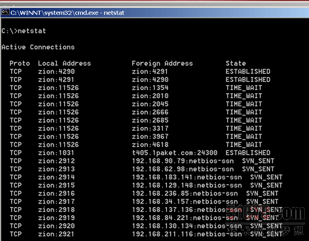309x241 pixels.
Task: Select local address 'zion:2916'
Action: coord(56,194)
